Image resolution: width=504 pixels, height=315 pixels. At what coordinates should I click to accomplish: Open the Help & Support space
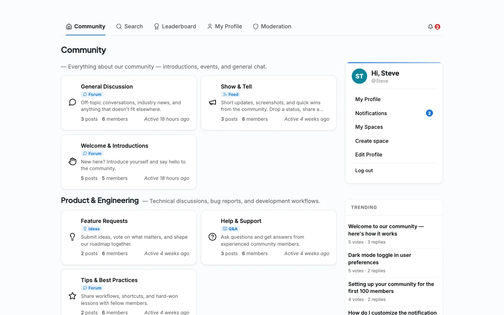[x=241, y=221]
